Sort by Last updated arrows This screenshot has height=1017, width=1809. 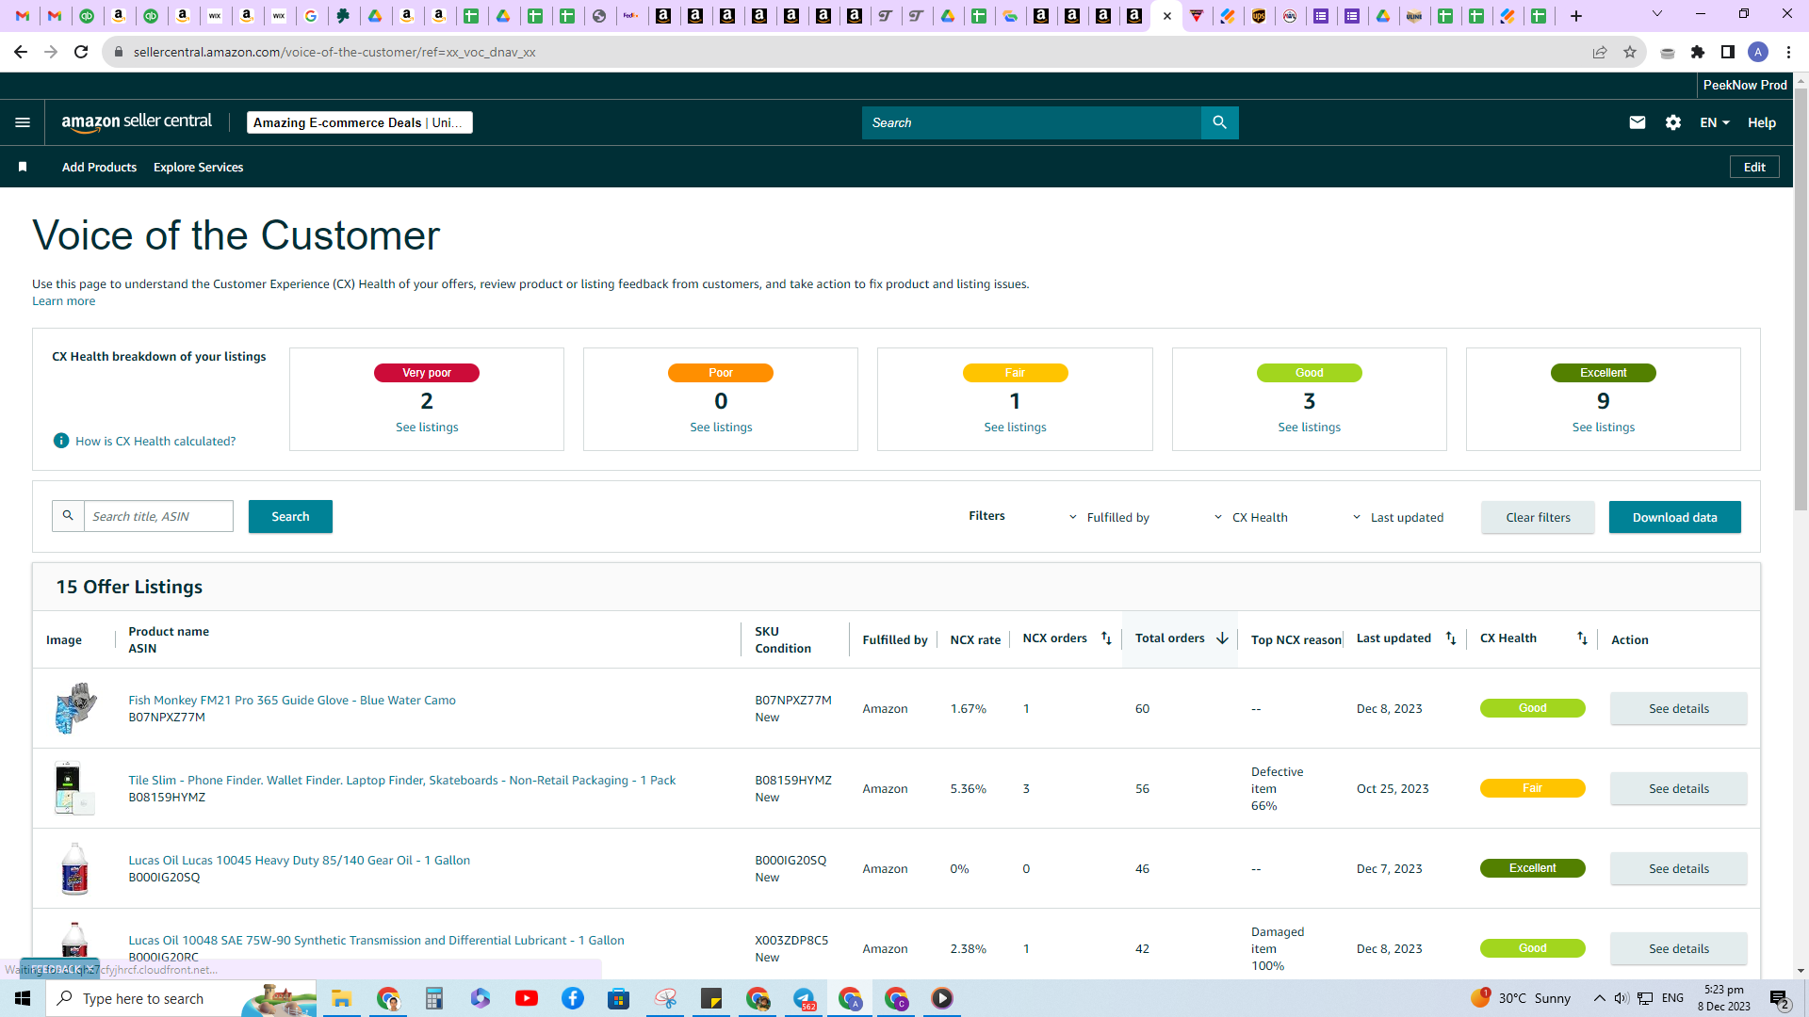point(1451,638)
